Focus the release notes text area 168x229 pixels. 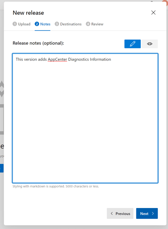(85, 118)
